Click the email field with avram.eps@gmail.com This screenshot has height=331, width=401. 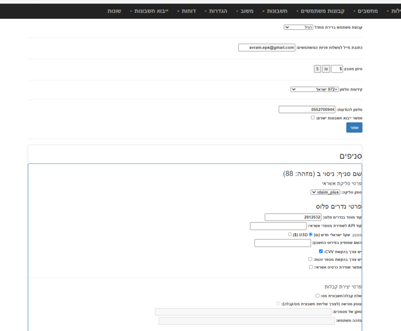pos(267,47)
